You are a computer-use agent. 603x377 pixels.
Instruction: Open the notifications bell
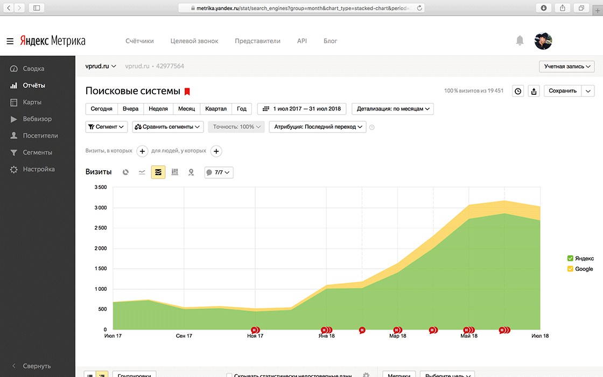pos(520,40)
